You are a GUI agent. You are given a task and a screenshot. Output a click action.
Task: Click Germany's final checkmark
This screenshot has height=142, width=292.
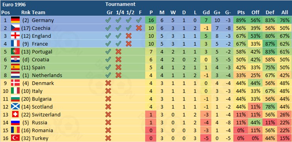pos(139,20)
